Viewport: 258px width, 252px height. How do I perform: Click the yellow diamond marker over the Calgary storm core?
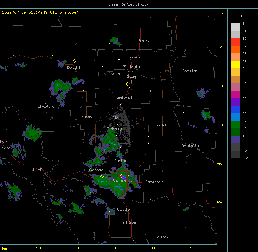point(121,176)
